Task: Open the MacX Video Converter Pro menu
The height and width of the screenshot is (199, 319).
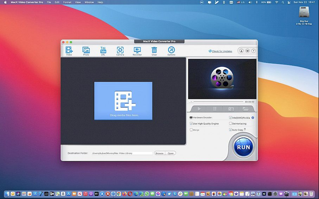Action: (x=27, y=2)
